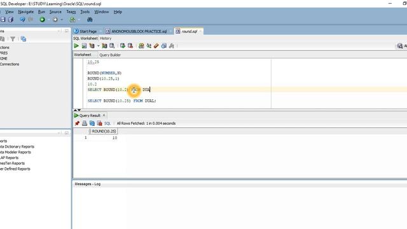The width and height of the screenshot is (407, 229).
Task: Open the Forward history dropdown arrow
Action: click(x=62, y=20)
